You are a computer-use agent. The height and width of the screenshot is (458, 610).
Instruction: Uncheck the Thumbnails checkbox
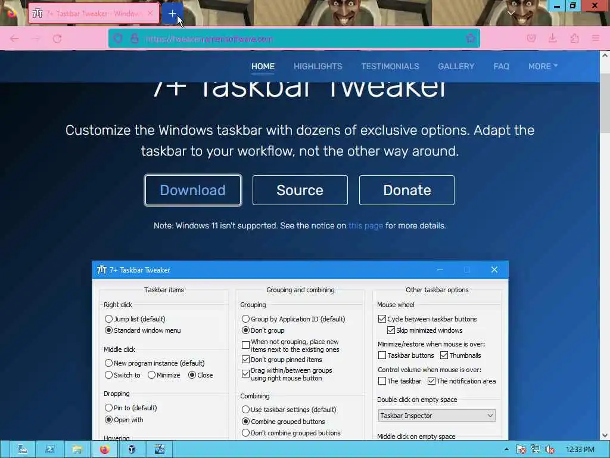[444, 355]
